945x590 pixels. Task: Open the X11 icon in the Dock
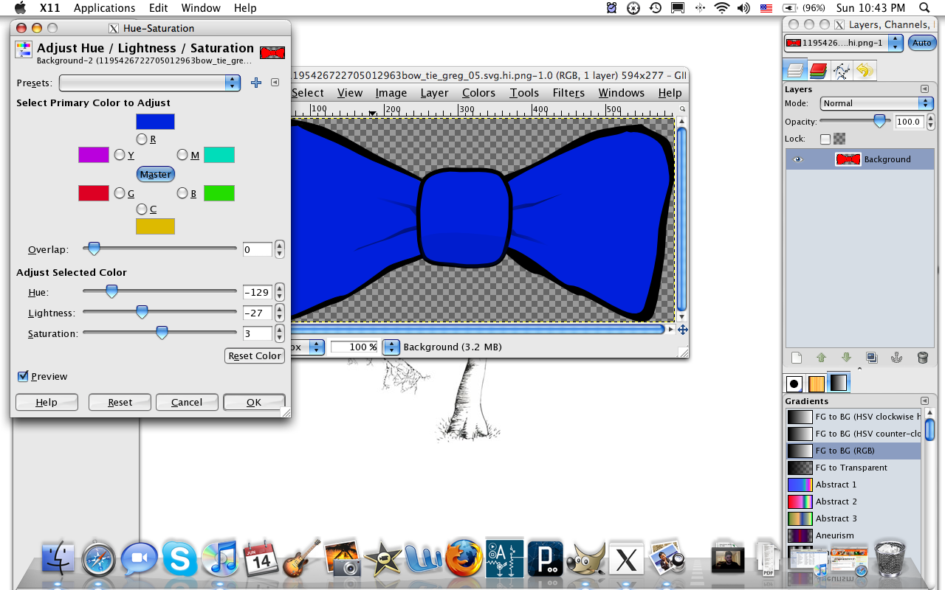pos(627,559)
